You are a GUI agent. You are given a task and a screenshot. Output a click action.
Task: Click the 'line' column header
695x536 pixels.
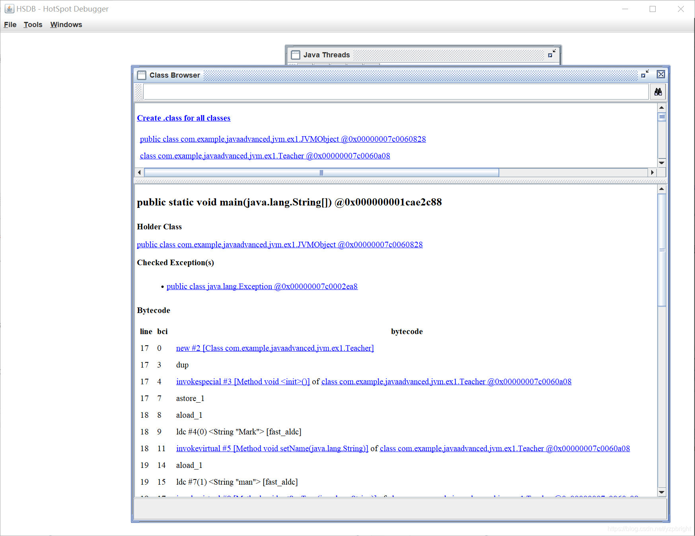(146, 331)
